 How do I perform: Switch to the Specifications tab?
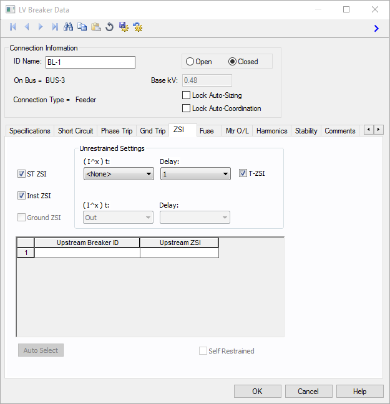point(30,131)
